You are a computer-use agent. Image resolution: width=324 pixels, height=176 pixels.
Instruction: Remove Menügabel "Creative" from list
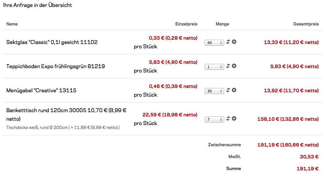click(x=234, y=90)
